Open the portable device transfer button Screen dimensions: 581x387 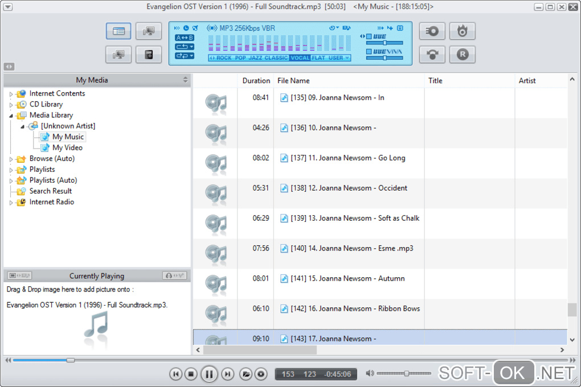(149, 55)
